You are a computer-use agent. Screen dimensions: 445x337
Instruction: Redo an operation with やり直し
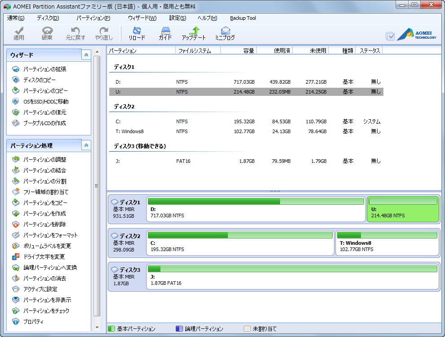[105, 33]
